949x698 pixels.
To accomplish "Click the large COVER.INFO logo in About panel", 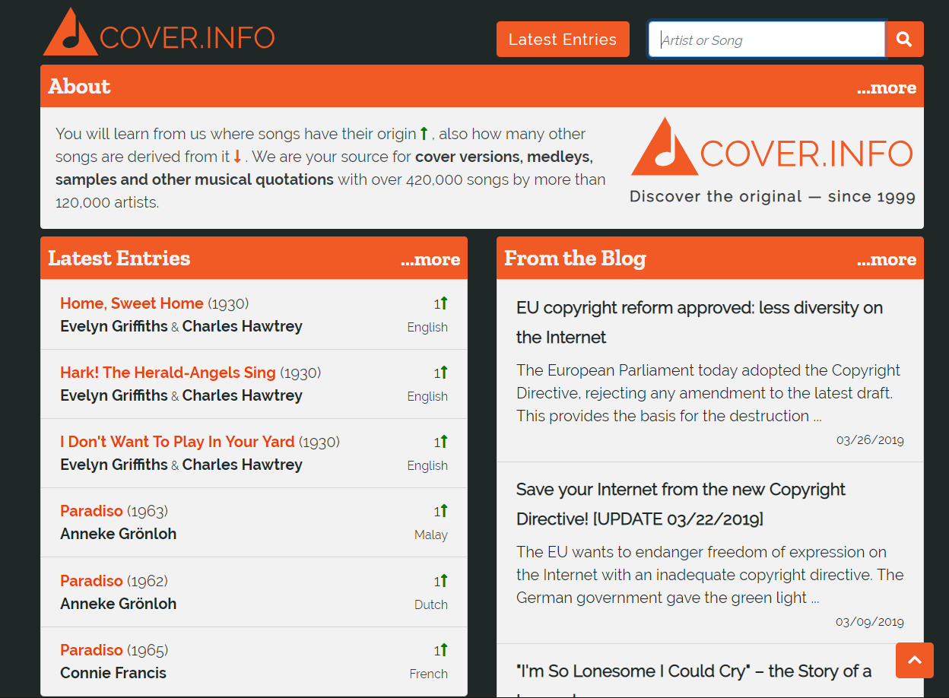I will pyautogui.click(x=772, y=148).
